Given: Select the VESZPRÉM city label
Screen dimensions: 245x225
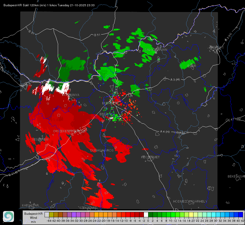Looking at the screenshot, I should pos(40,139).
